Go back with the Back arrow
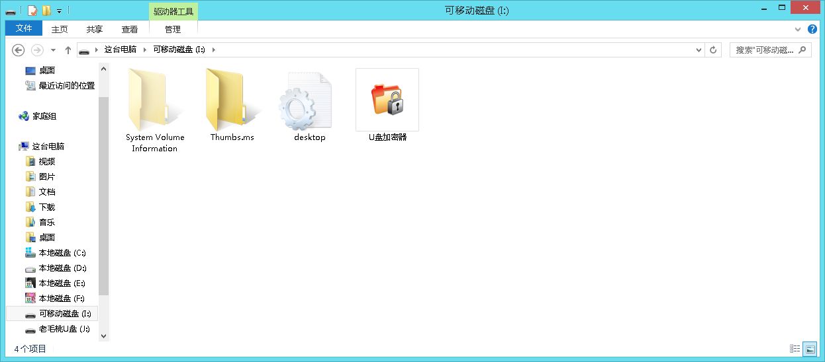This screenshot has width=825, height=362. [19, 50]
